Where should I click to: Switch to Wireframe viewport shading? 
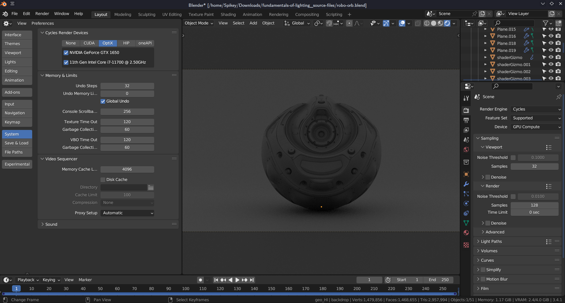pos(427,23)
